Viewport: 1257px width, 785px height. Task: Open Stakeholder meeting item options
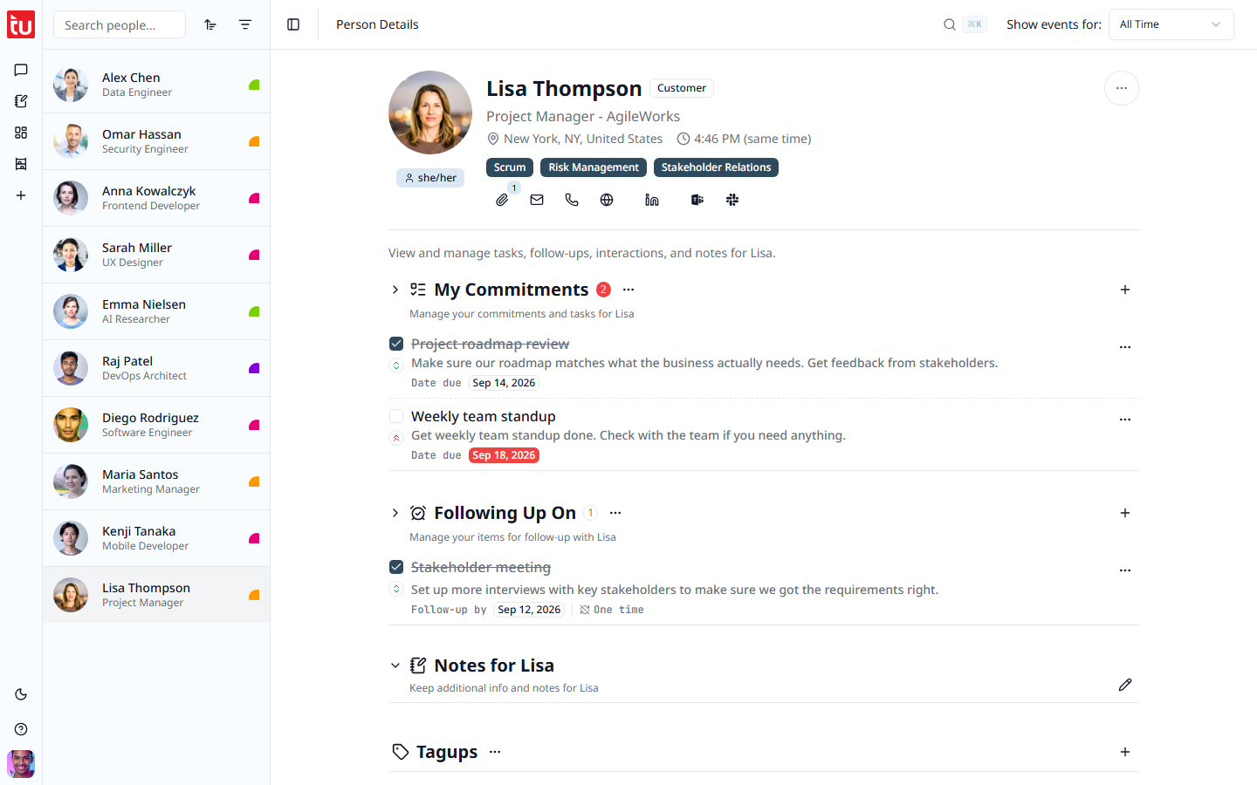1125,570
